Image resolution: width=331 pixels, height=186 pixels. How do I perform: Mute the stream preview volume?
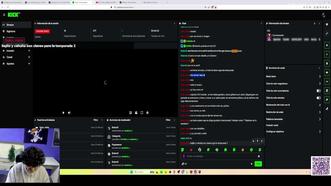[69, 113]
